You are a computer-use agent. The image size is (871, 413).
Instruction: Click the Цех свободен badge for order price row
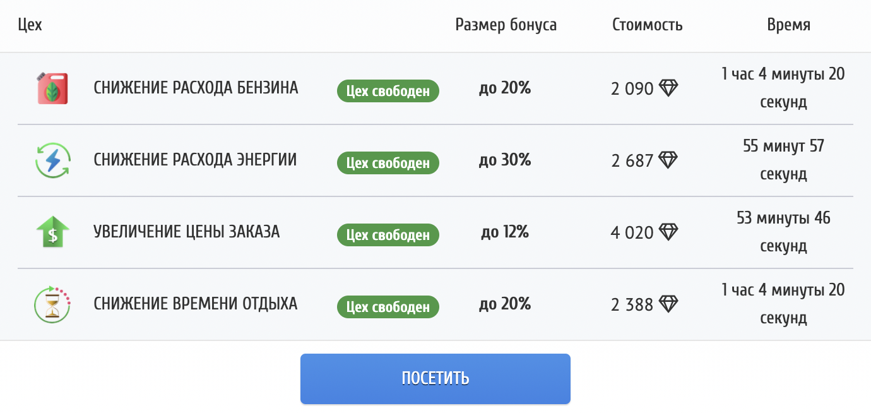tap(388, 235)
